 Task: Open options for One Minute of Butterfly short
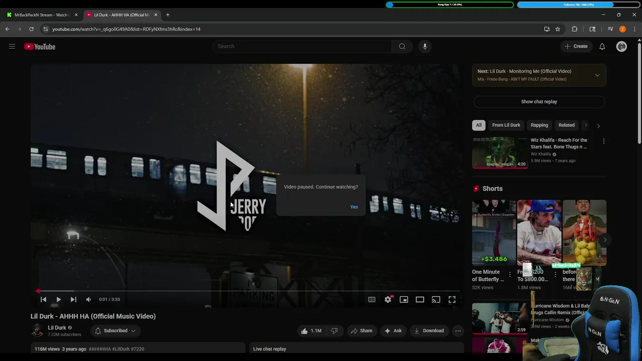click(x=510, y=274)
